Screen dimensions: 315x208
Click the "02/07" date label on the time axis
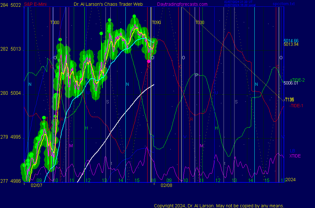pos(36,185)
